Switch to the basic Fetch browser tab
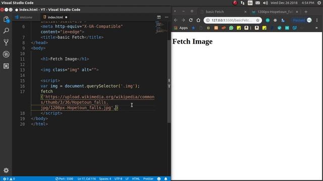 [x=214, y=12]
